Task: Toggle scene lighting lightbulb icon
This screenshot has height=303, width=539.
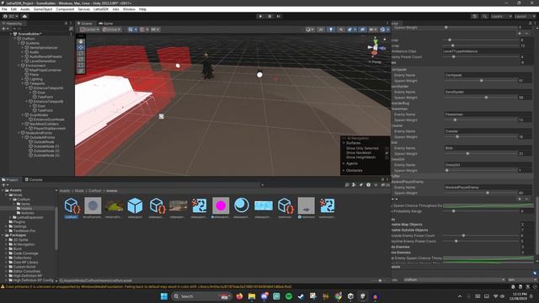Action: 331,29
